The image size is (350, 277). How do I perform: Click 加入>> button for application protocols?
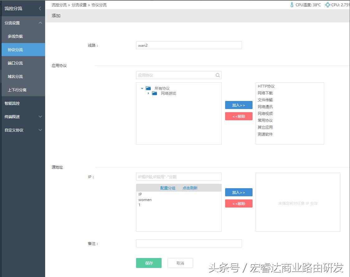coord(239,105)
